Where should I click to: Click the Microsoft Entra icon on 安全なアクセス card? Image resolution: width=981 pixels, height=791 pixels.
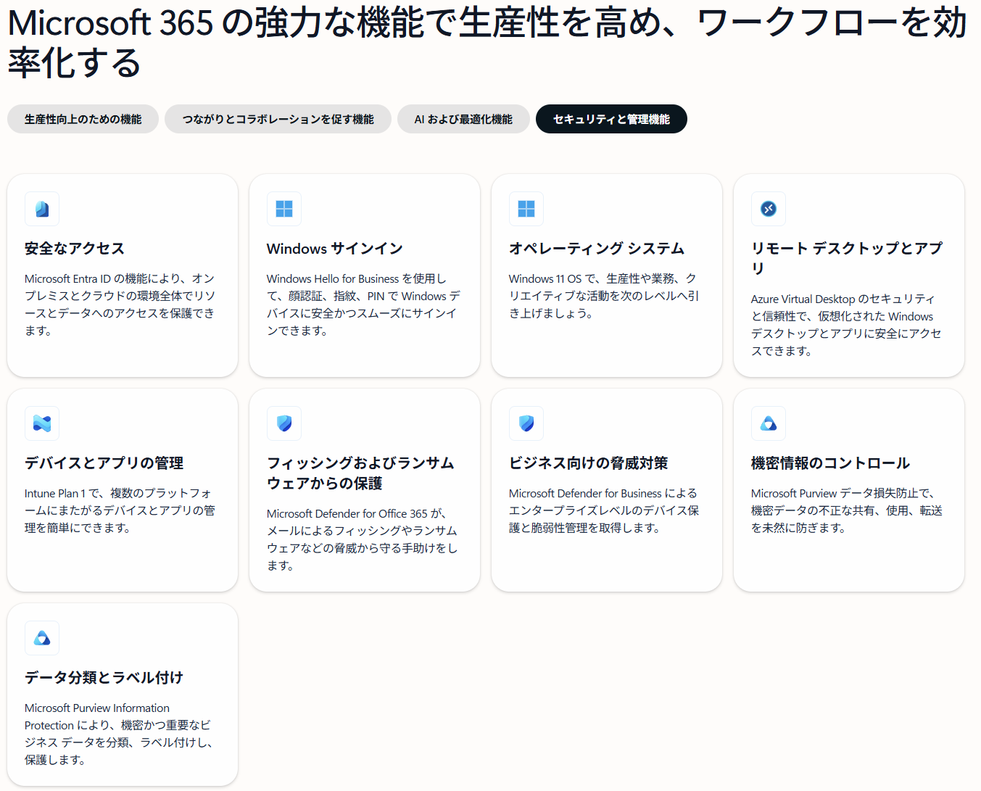[42, 209]
